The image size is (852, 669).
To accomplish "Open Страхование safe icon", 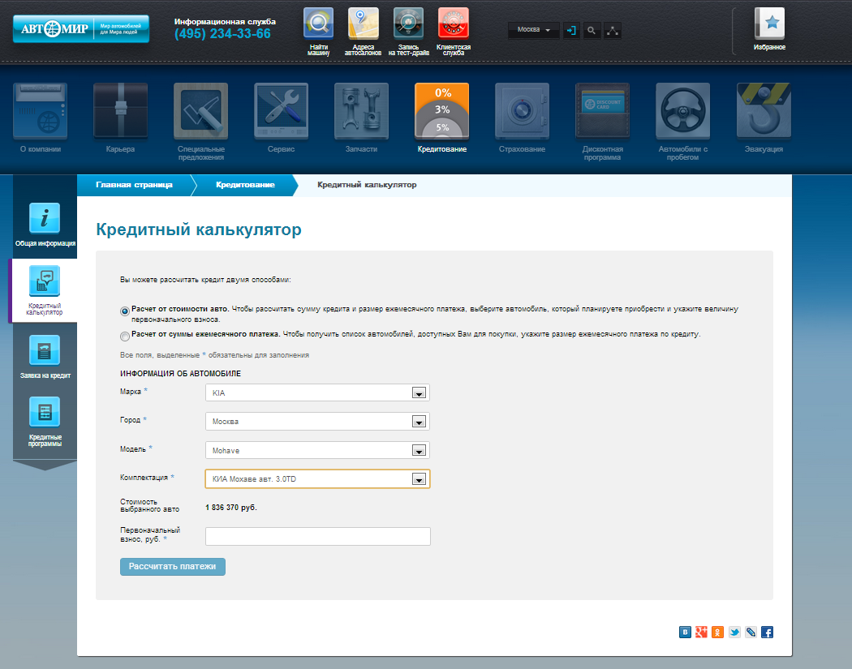I will point(523,111).
